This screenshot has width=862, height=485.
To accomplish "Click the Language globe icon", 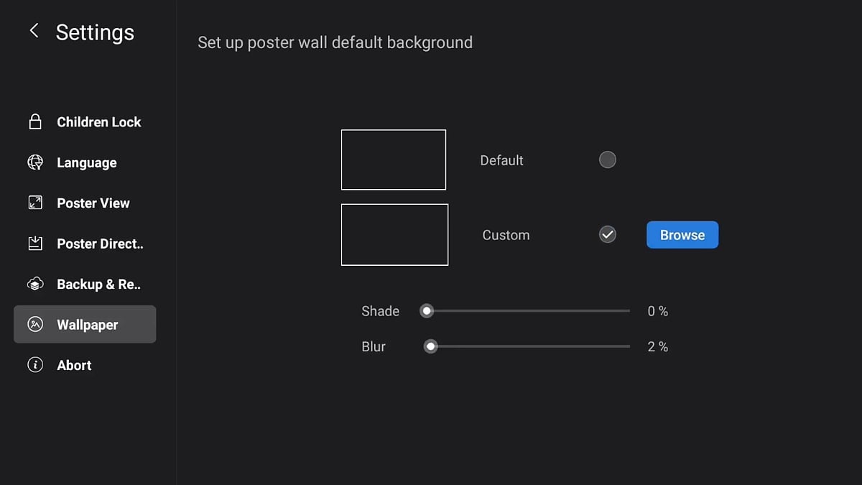I will (35, 162).
